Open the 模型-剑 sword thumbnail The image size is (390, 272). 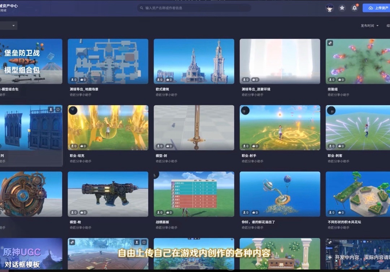[194, 128]
